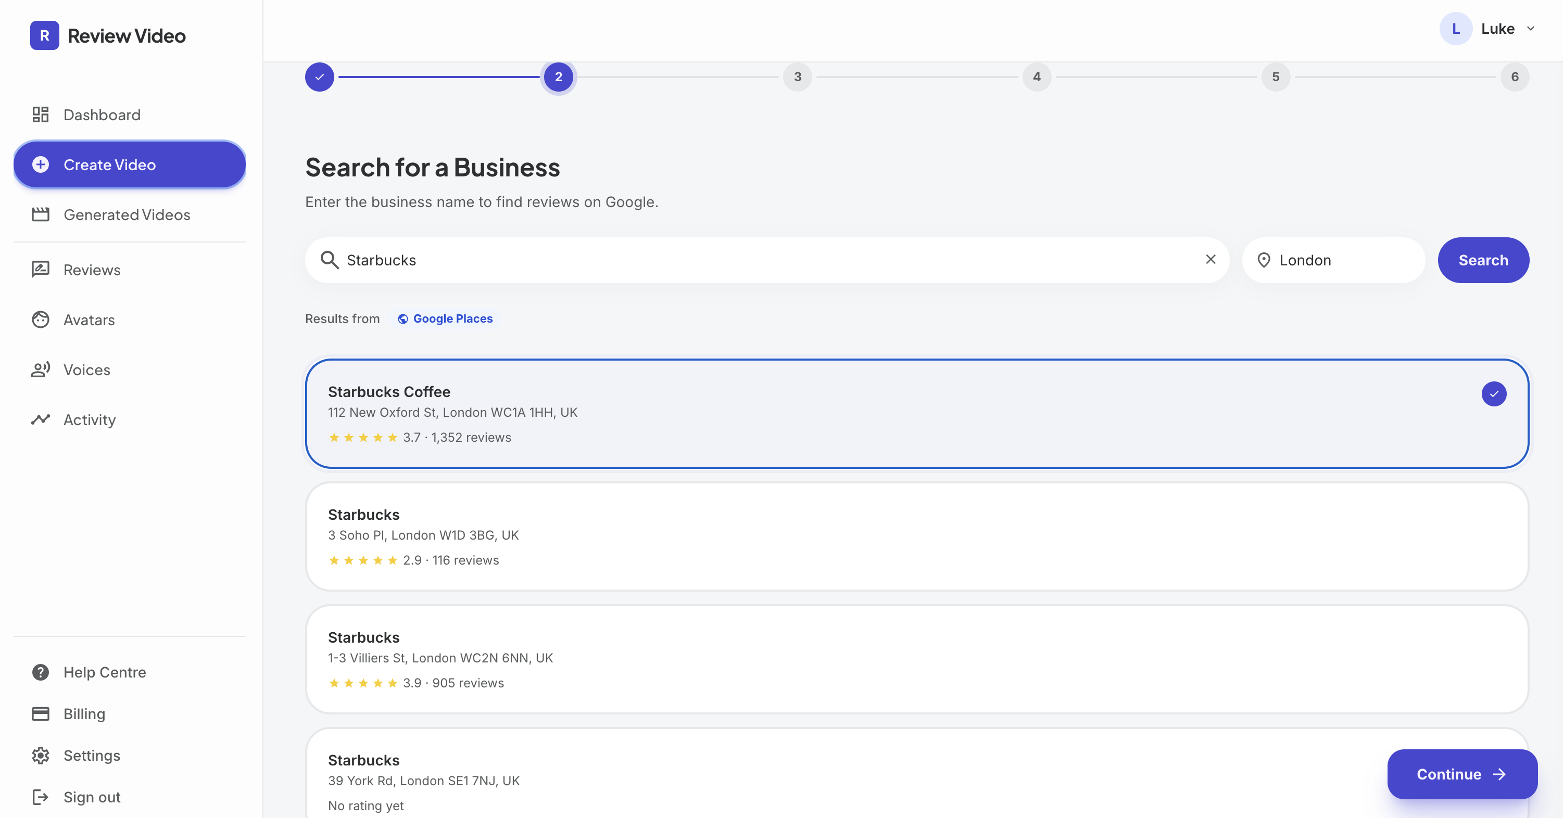Click the location pin icon
The image size is (1563, 818).
tap(1264, 260)
